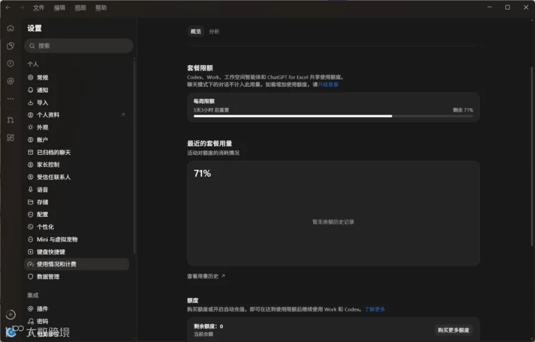Select 外观 settings
This screenshot has height=342, width=535.
[x=77, y=128]
